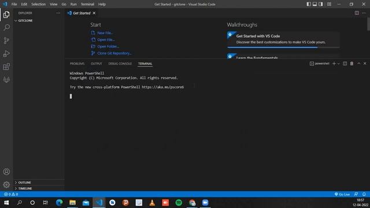Image resolution: width=370 pixels, height=208 pixels.
Task: Open the Run menu
Action: pyautogui.click(x=73, y=4)
